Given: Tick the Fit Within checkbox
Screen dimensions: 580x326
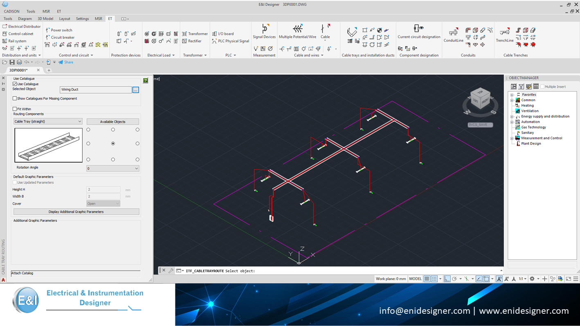Looking at the screenshot, I should [15, 109].
